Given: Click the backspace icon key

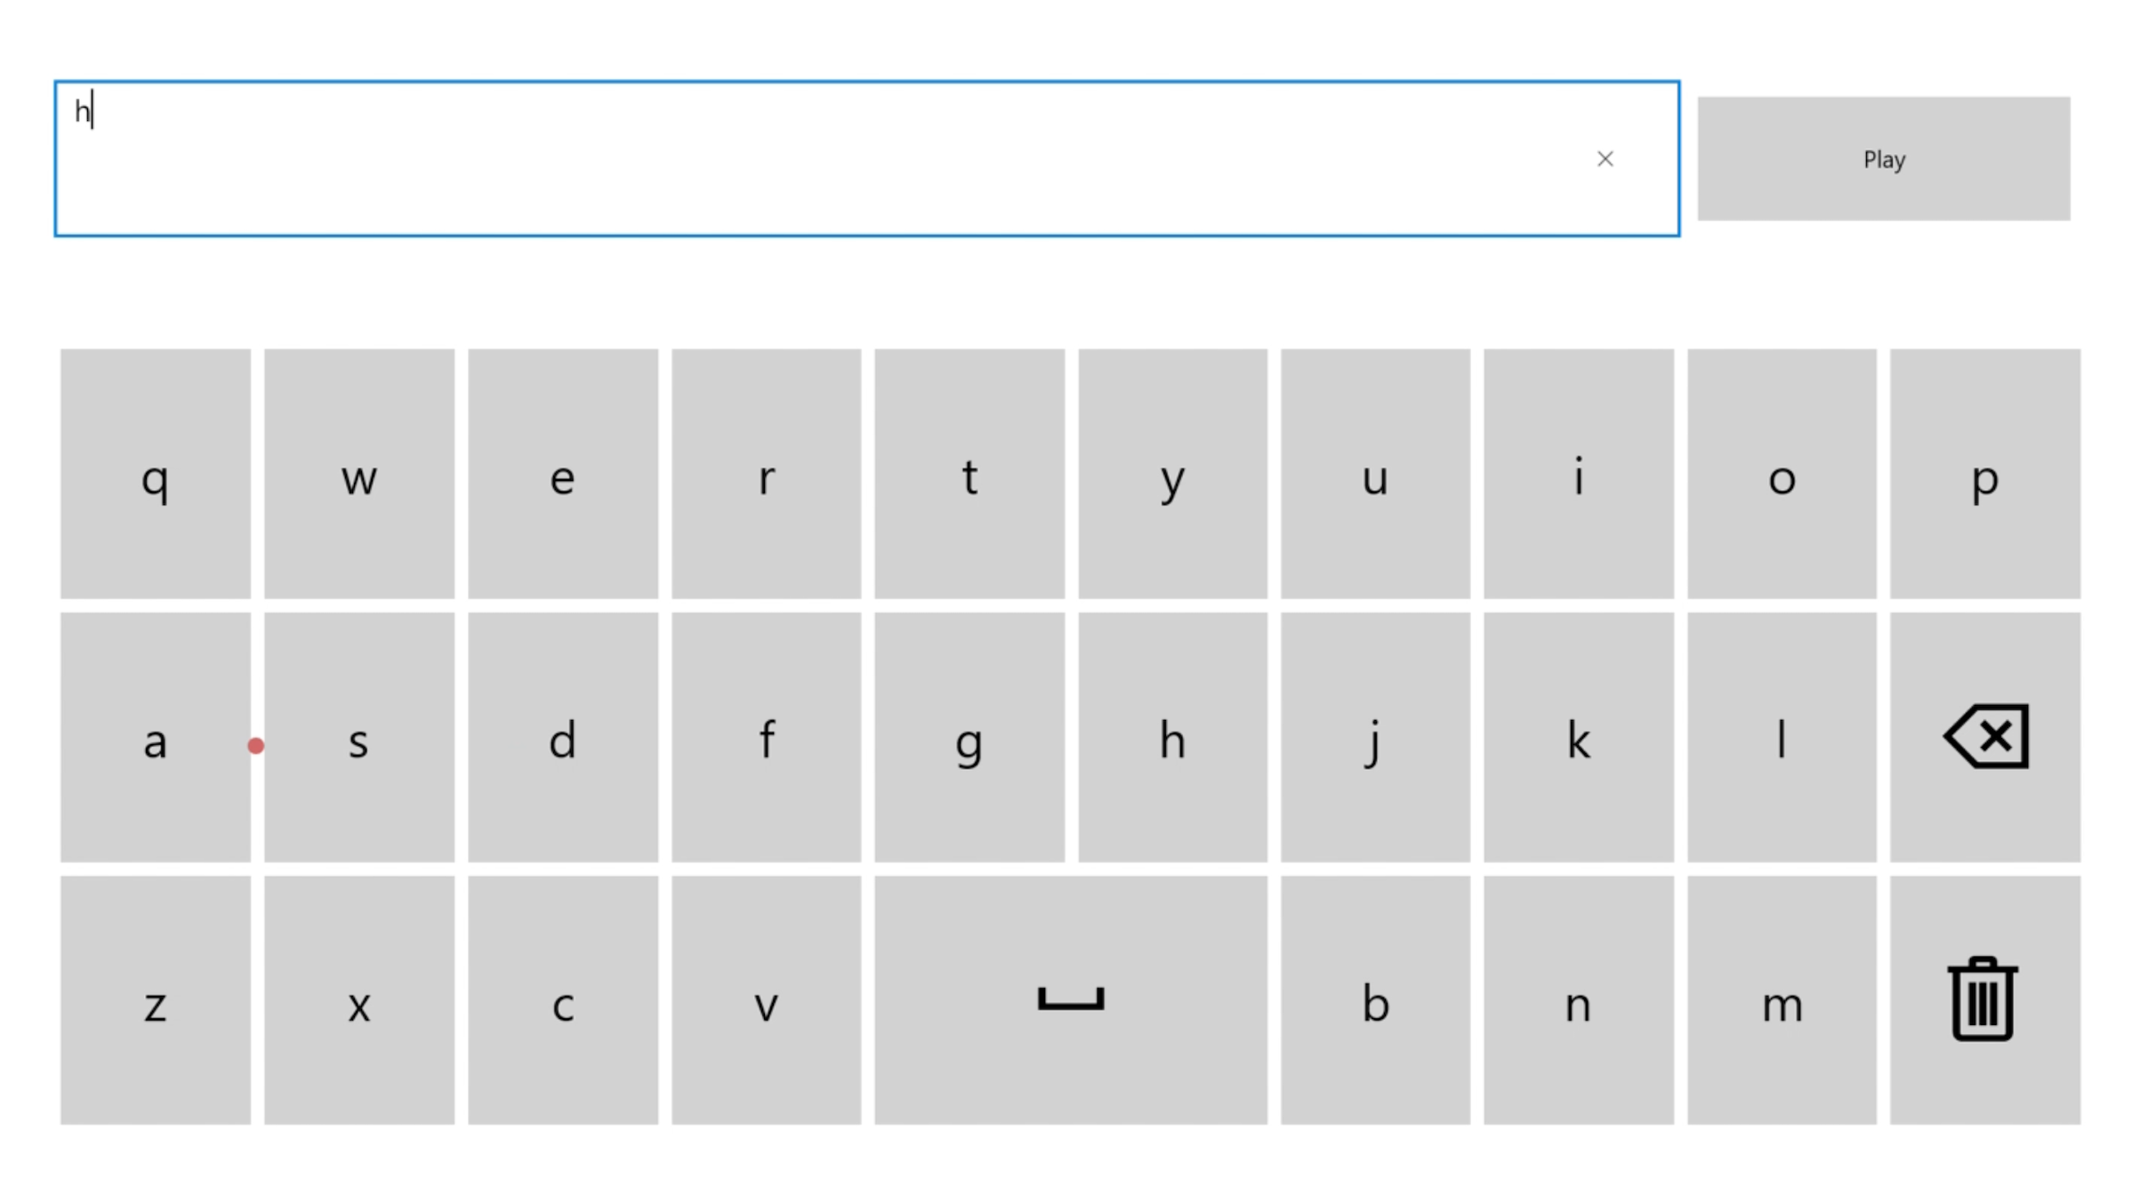Looking at the screenshot, I should 1984,737.
